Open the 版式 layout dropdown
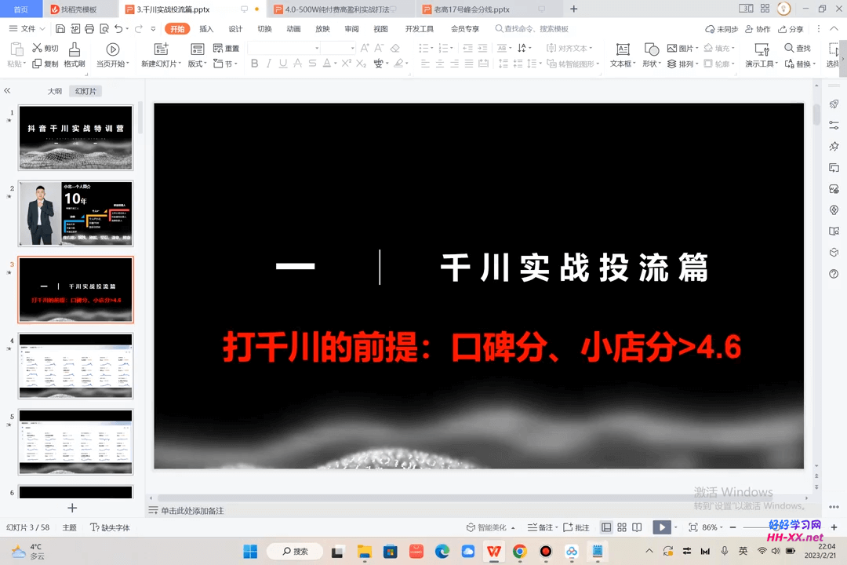This screenshot has height=565, width=847. (x=198, y=64)
